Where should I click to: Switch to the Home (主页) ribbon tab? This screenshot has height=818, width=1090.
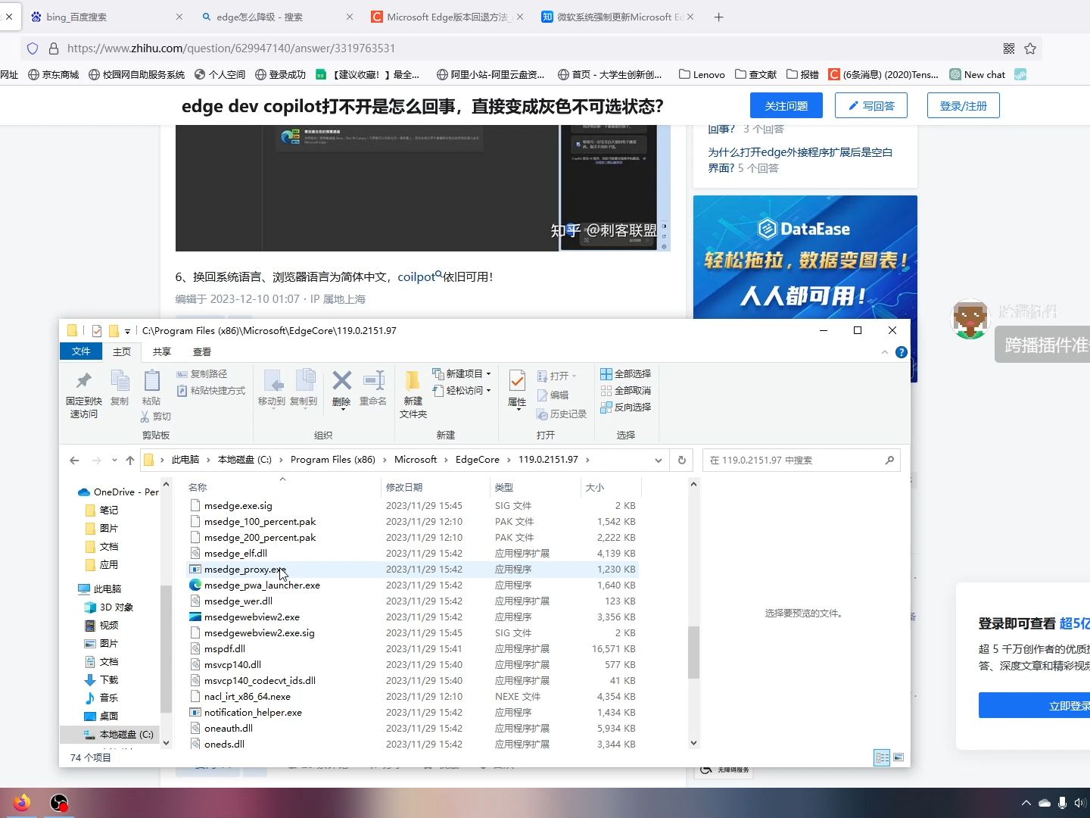[x=122, y=351]
